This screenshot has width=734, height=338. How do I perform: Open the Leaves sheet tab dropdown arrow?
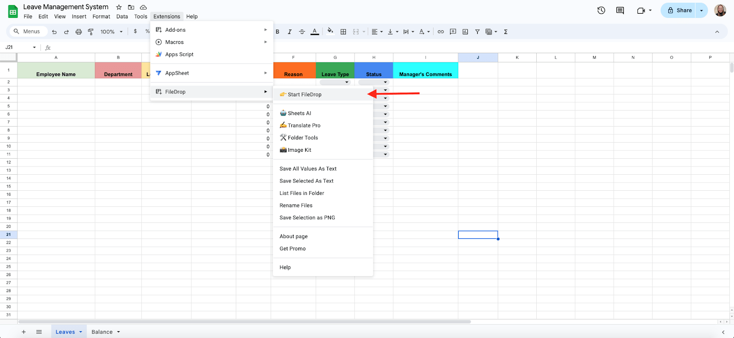click(80, 332)
